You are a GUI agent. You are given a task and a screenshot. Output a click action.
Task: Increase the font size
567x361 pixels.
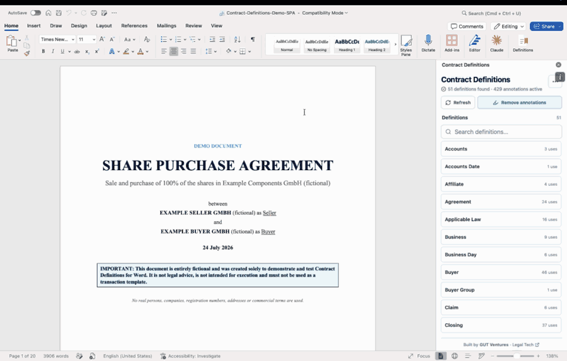pyautogui.click(x=102, y=39)
